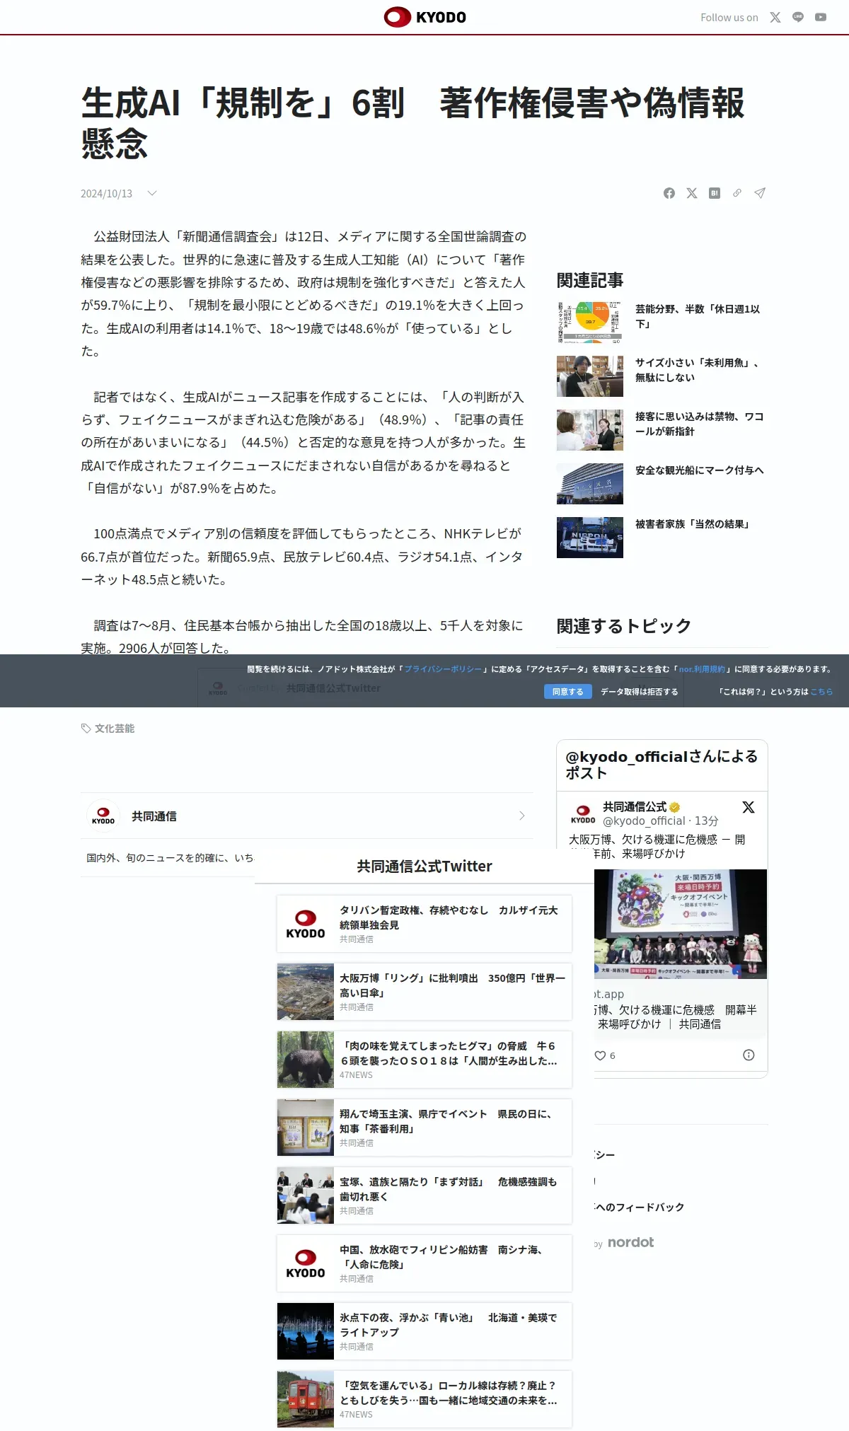Open article 「空気を運んでいる」ローカル線は存続？

click(424, 1399)
